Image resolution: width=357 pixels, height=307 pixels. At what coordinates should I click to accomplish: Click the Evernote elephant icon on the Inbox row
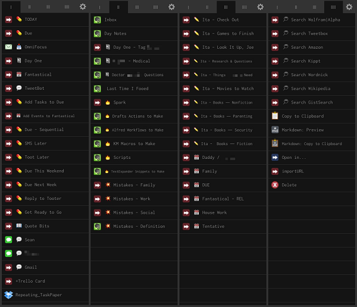tap(98, 20)
